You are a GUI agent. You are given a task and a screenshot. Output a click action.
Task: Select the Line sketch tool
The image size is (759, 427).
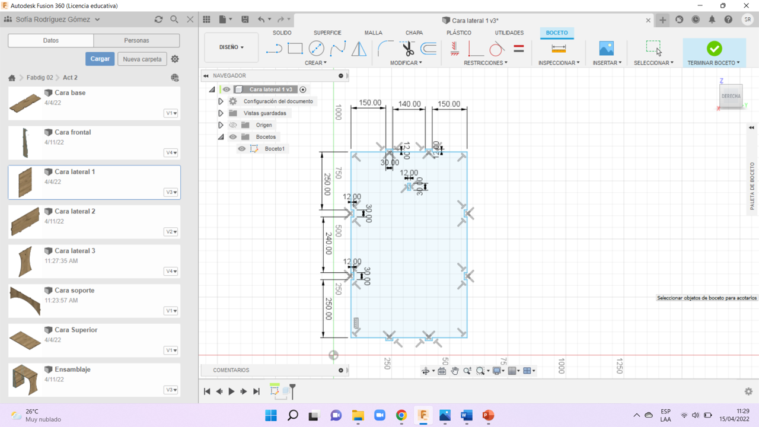pos(274,49)
